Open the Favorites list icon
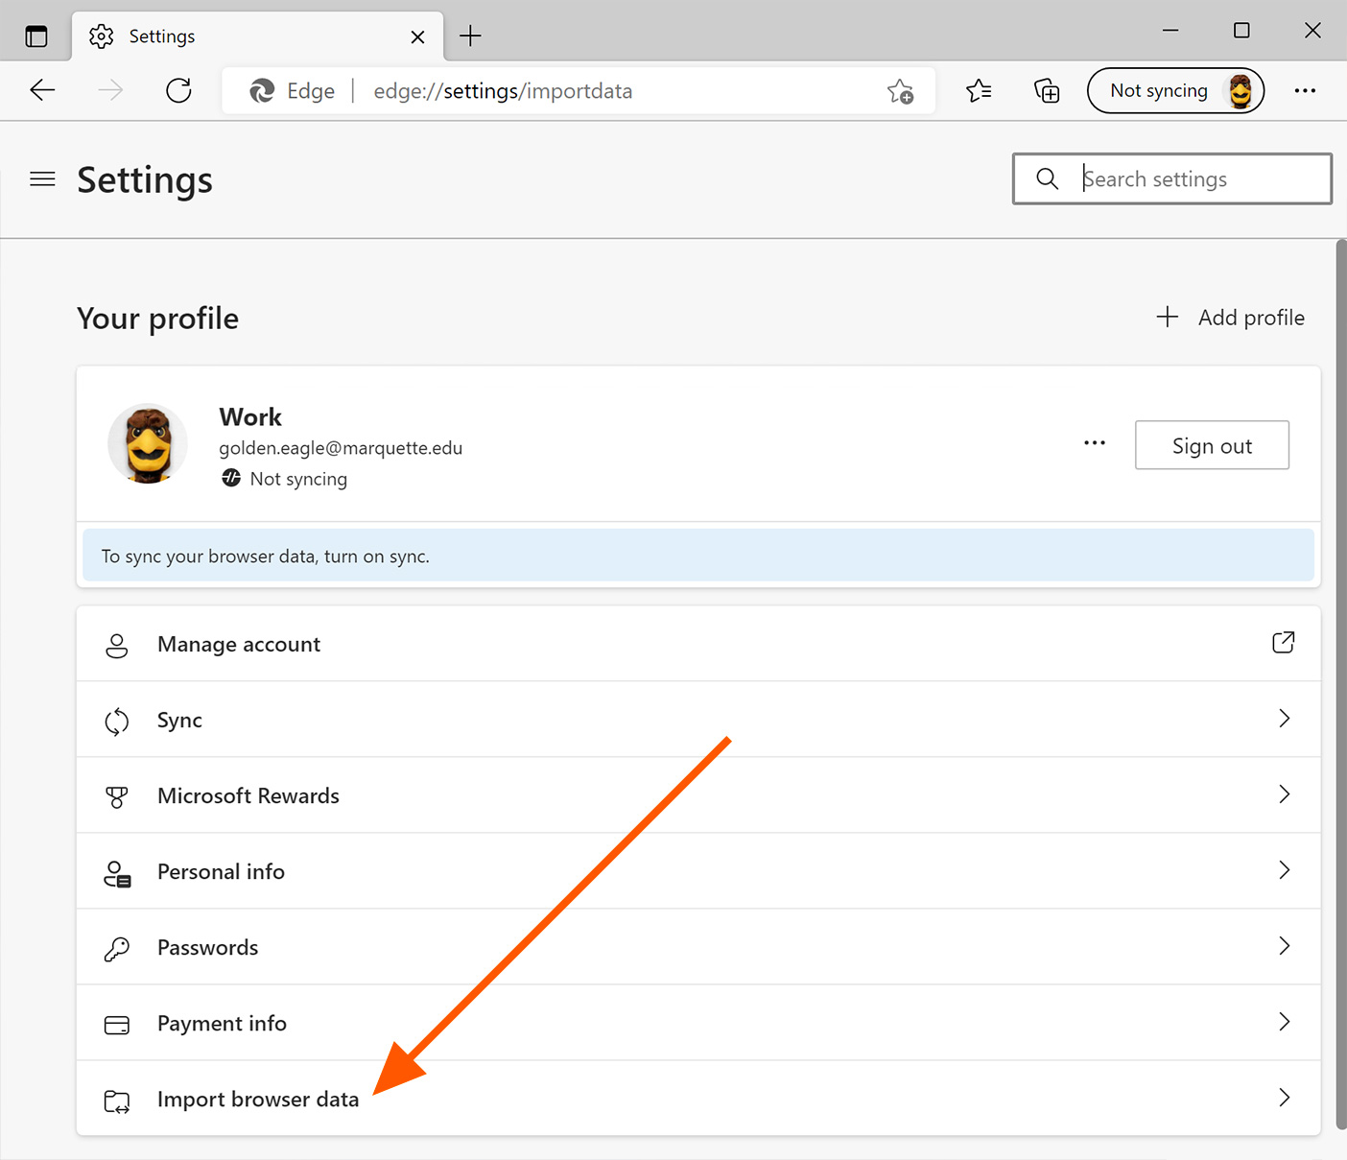Viewport: 1347px width, 1160px height. [979, 91]
